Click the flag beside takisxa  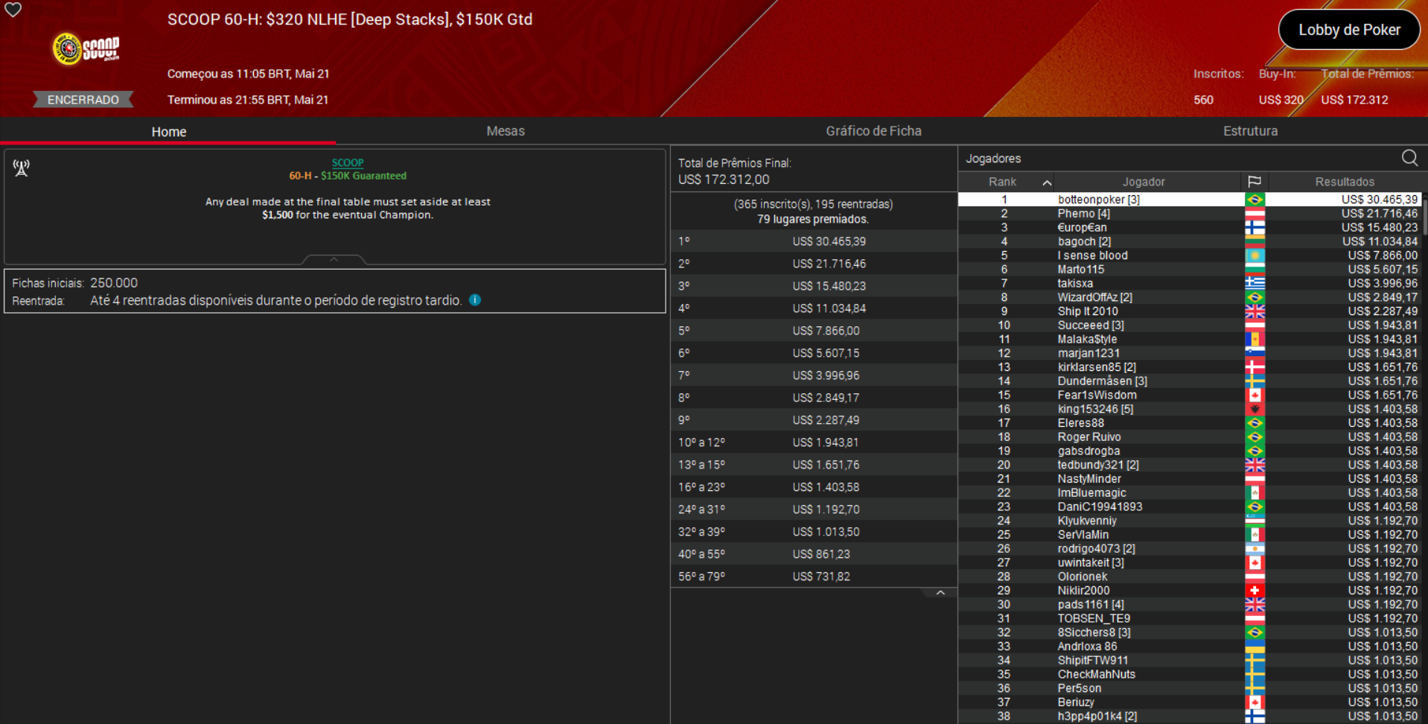click(1255, 283)
